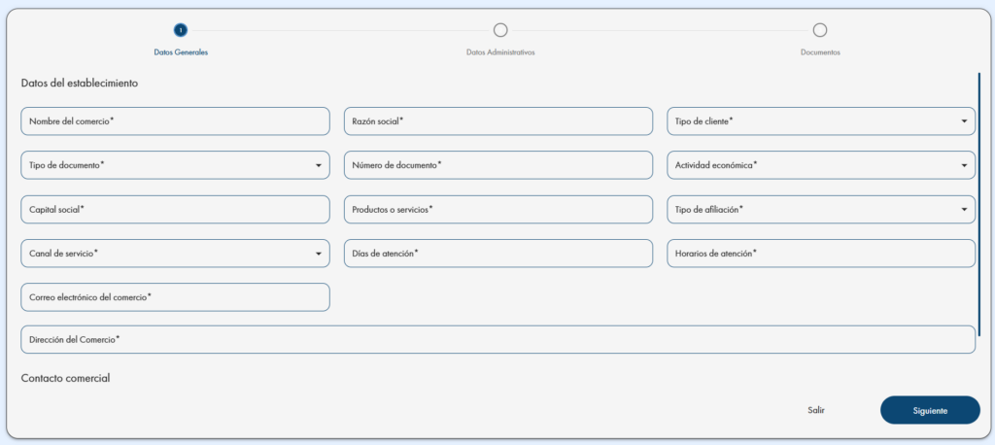Proceed with the Siguiente button
This screenshot has height=445, width=995.
(930, 410)
